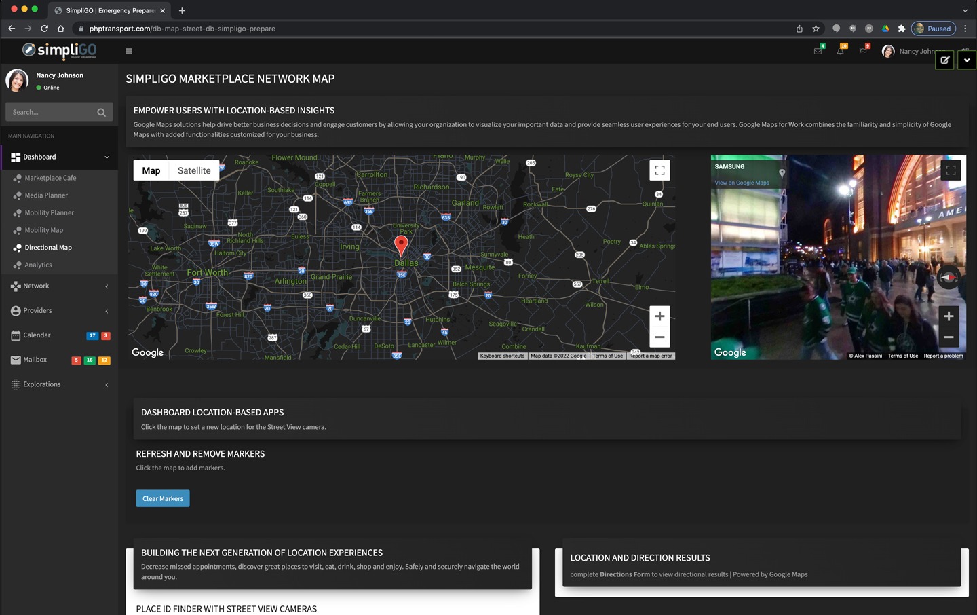Toggle fullscreen view on the map
This screenshot has width=977, height=615.
pyautogui.click(x=659, y=170)
